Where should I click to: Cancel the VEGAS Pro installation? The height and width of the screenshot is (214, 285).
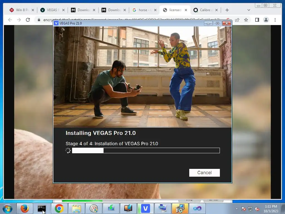(204, 172)
